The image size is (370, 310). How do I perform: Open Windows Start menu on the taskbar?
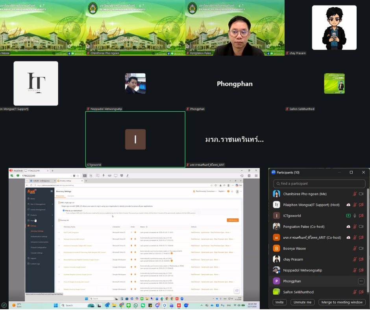click(55, 305)
